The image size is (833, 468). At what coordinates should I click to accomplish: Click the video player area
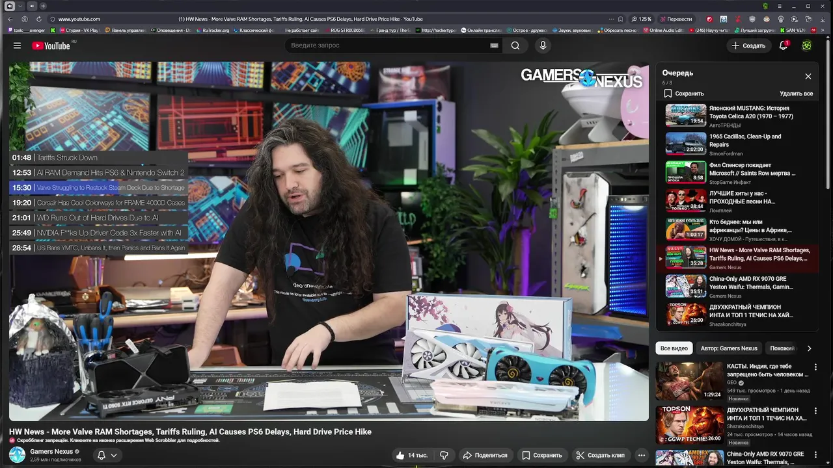[329, 241]
